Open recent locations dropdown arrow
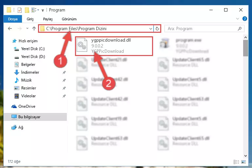Viewport: 252px width, 168px height. click(x=27, y=28)
